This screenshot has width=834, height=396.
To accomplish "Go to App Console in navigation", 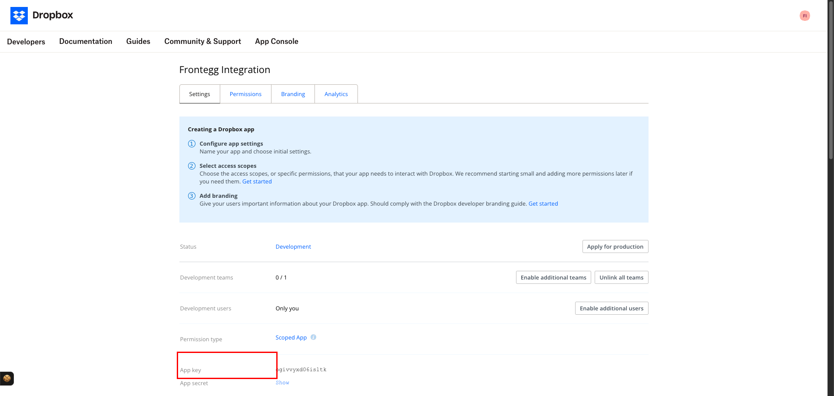I will pos(277,41).
